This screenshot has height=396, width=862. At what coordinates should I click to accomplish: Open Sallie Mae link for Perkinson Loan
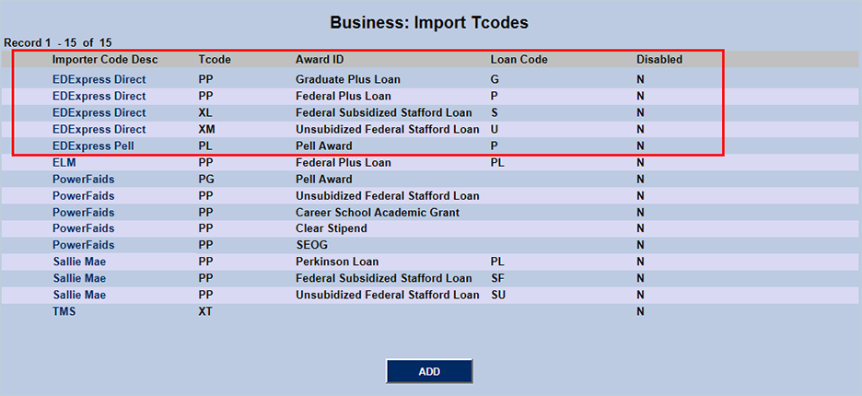pyautogui.click(x=78, y=262)
